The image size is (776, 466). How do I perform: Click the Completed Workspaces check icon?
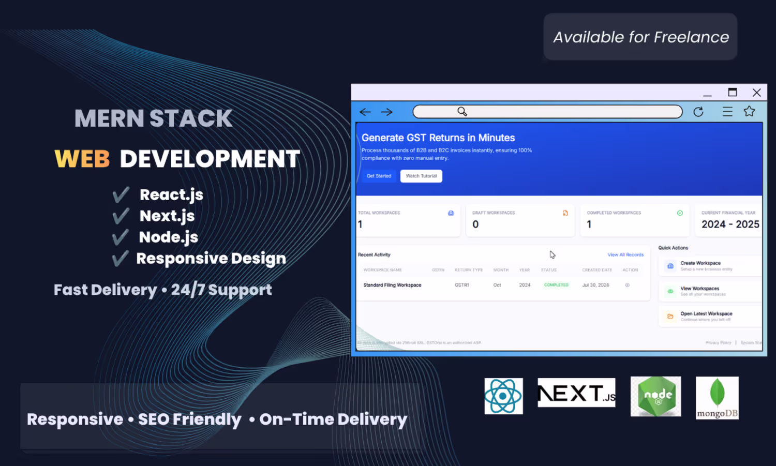click(x=680, y=213)
